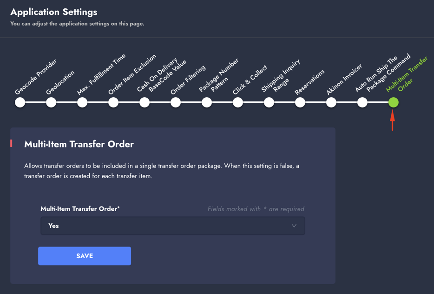Select the Geocode Provider step circle
Screen dimensions: 434x294
[x=20, y=102]
